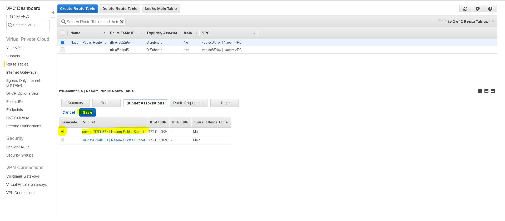Open Endpoints in sidebar

[14, 110]
